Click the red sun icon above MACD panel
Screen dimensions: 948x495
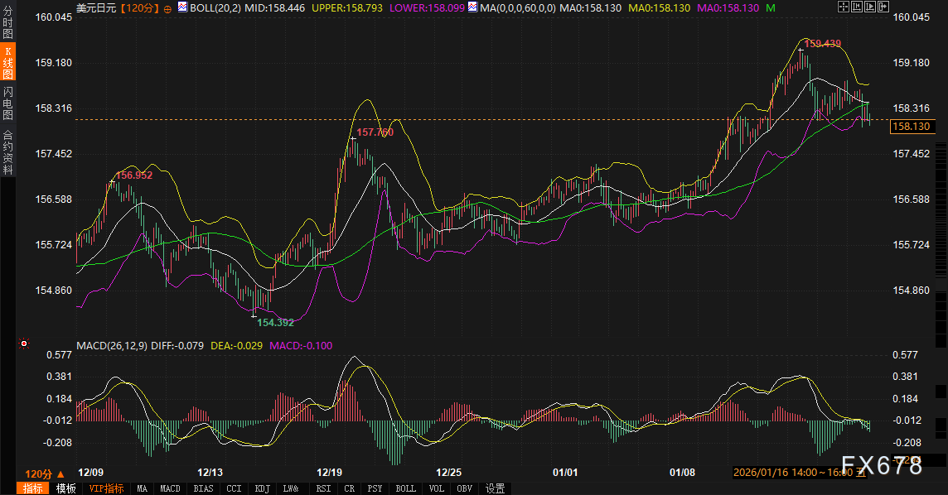[x=24, y=343]
